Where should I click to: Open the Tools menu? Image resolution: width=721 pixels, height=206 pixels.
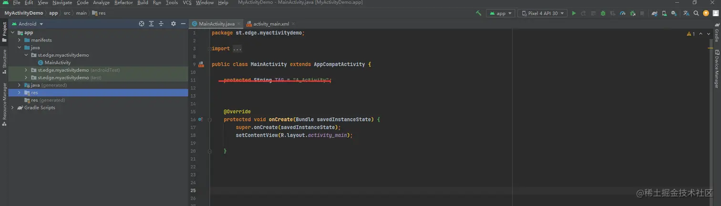172,3
